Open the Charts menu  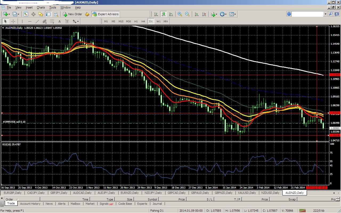point(41,7)
